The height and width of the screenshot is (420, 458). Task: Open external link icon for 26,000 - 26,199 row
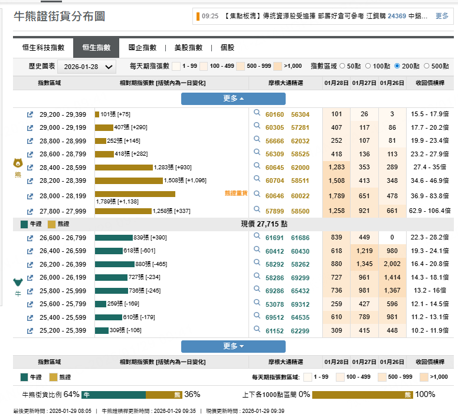click(x=30, y=278)
